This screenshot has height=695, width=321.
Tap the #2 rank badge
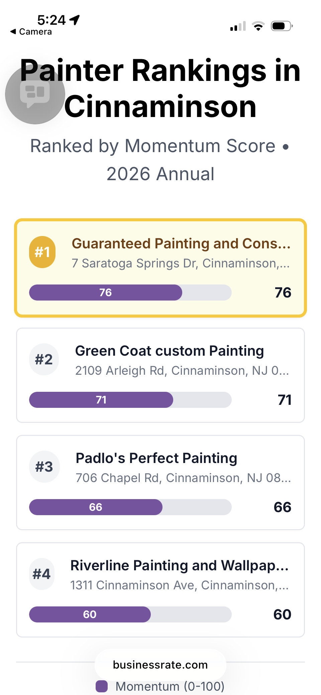pyautogui.click(x=44, y=359)
